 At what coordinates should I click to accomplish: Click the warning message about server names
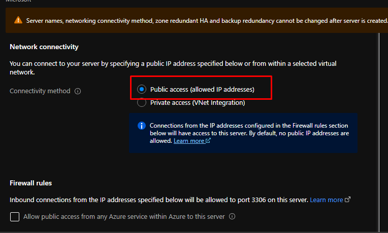(203, 20)
